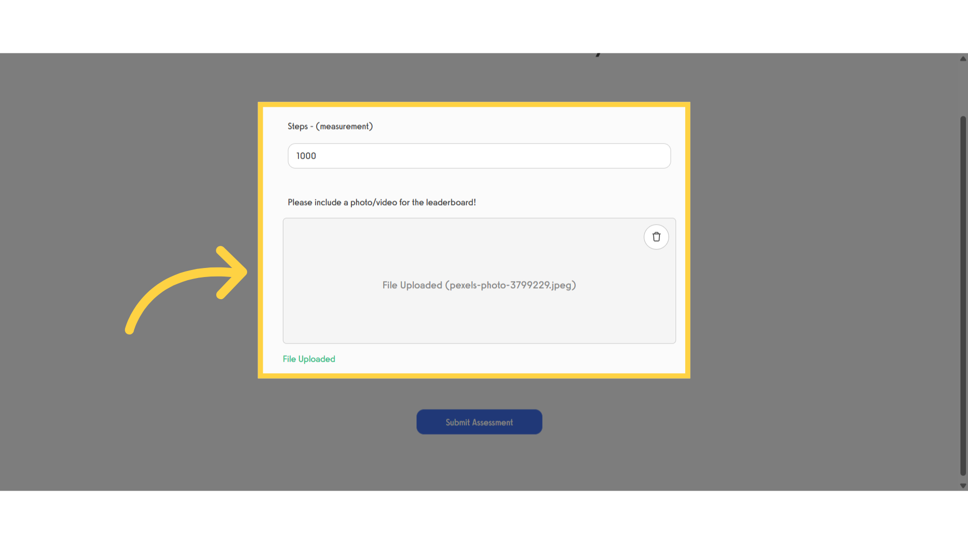Screen dimensions: 968x544
Task: Select the Steps - (measurement) label
Action: click(330, 126)
